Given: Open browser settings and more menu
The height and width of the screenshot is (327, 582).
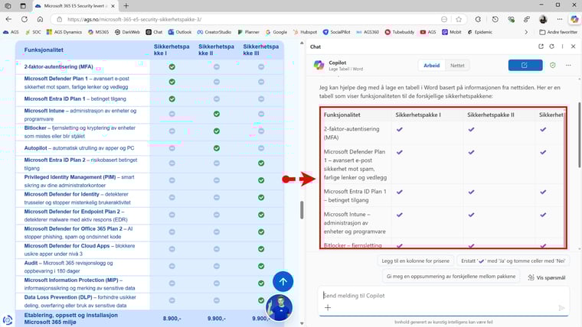Looking at the screenshot, I should (559, 19).
